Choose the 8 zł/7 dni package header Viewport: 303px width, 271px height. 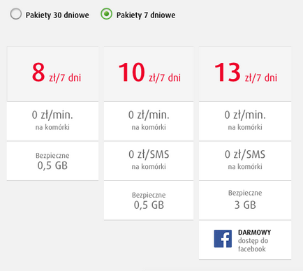[x=52, y=74]
